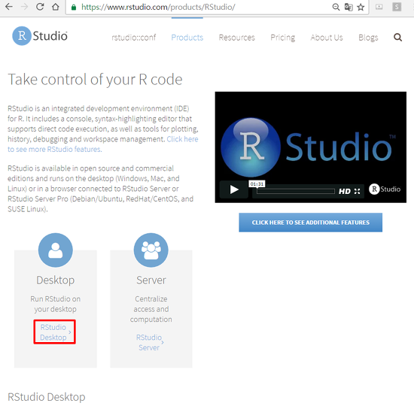Seek along the video progress bar
Image resolution: width=414 pixels, height=406 pixels.
click(x=296, y=191)
